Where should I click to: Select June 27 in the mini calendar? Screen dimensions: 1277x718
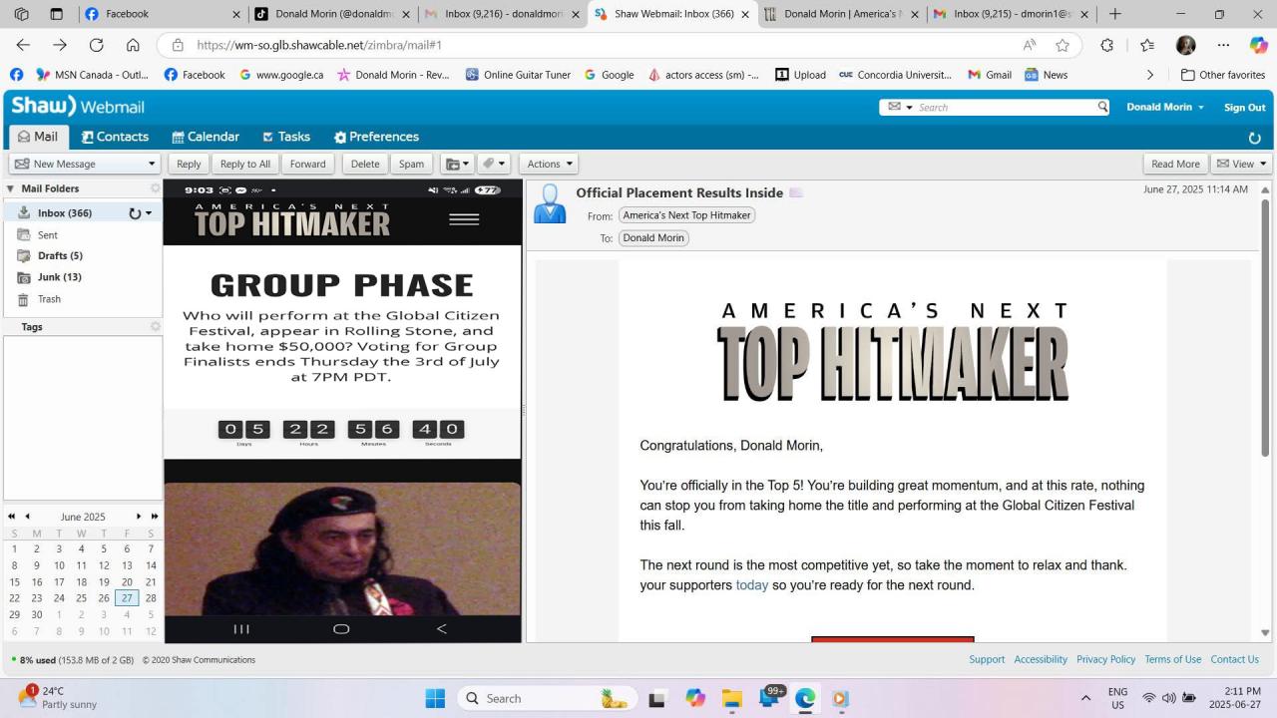[x=127, y=598]
